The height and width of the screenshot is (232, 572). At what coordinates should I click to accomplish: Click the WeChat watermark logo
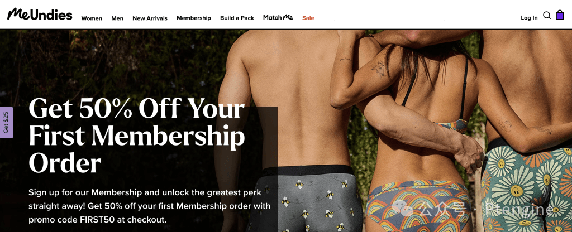(403, 209)
